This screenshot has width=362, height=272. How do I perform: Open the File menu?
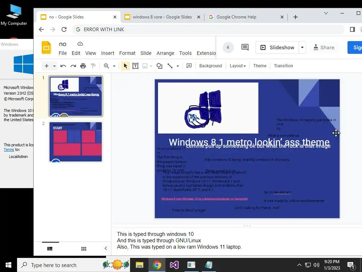pyautogui.click(x=63, y=53)
